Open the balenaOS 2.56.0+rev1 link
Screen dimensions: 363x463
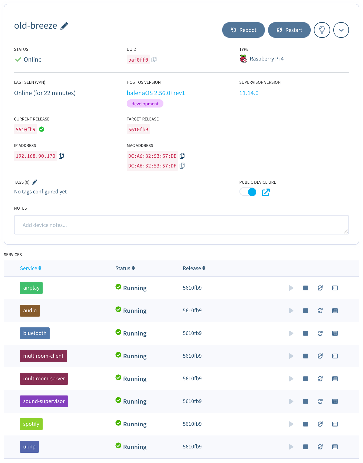click(x=156, y=93)
